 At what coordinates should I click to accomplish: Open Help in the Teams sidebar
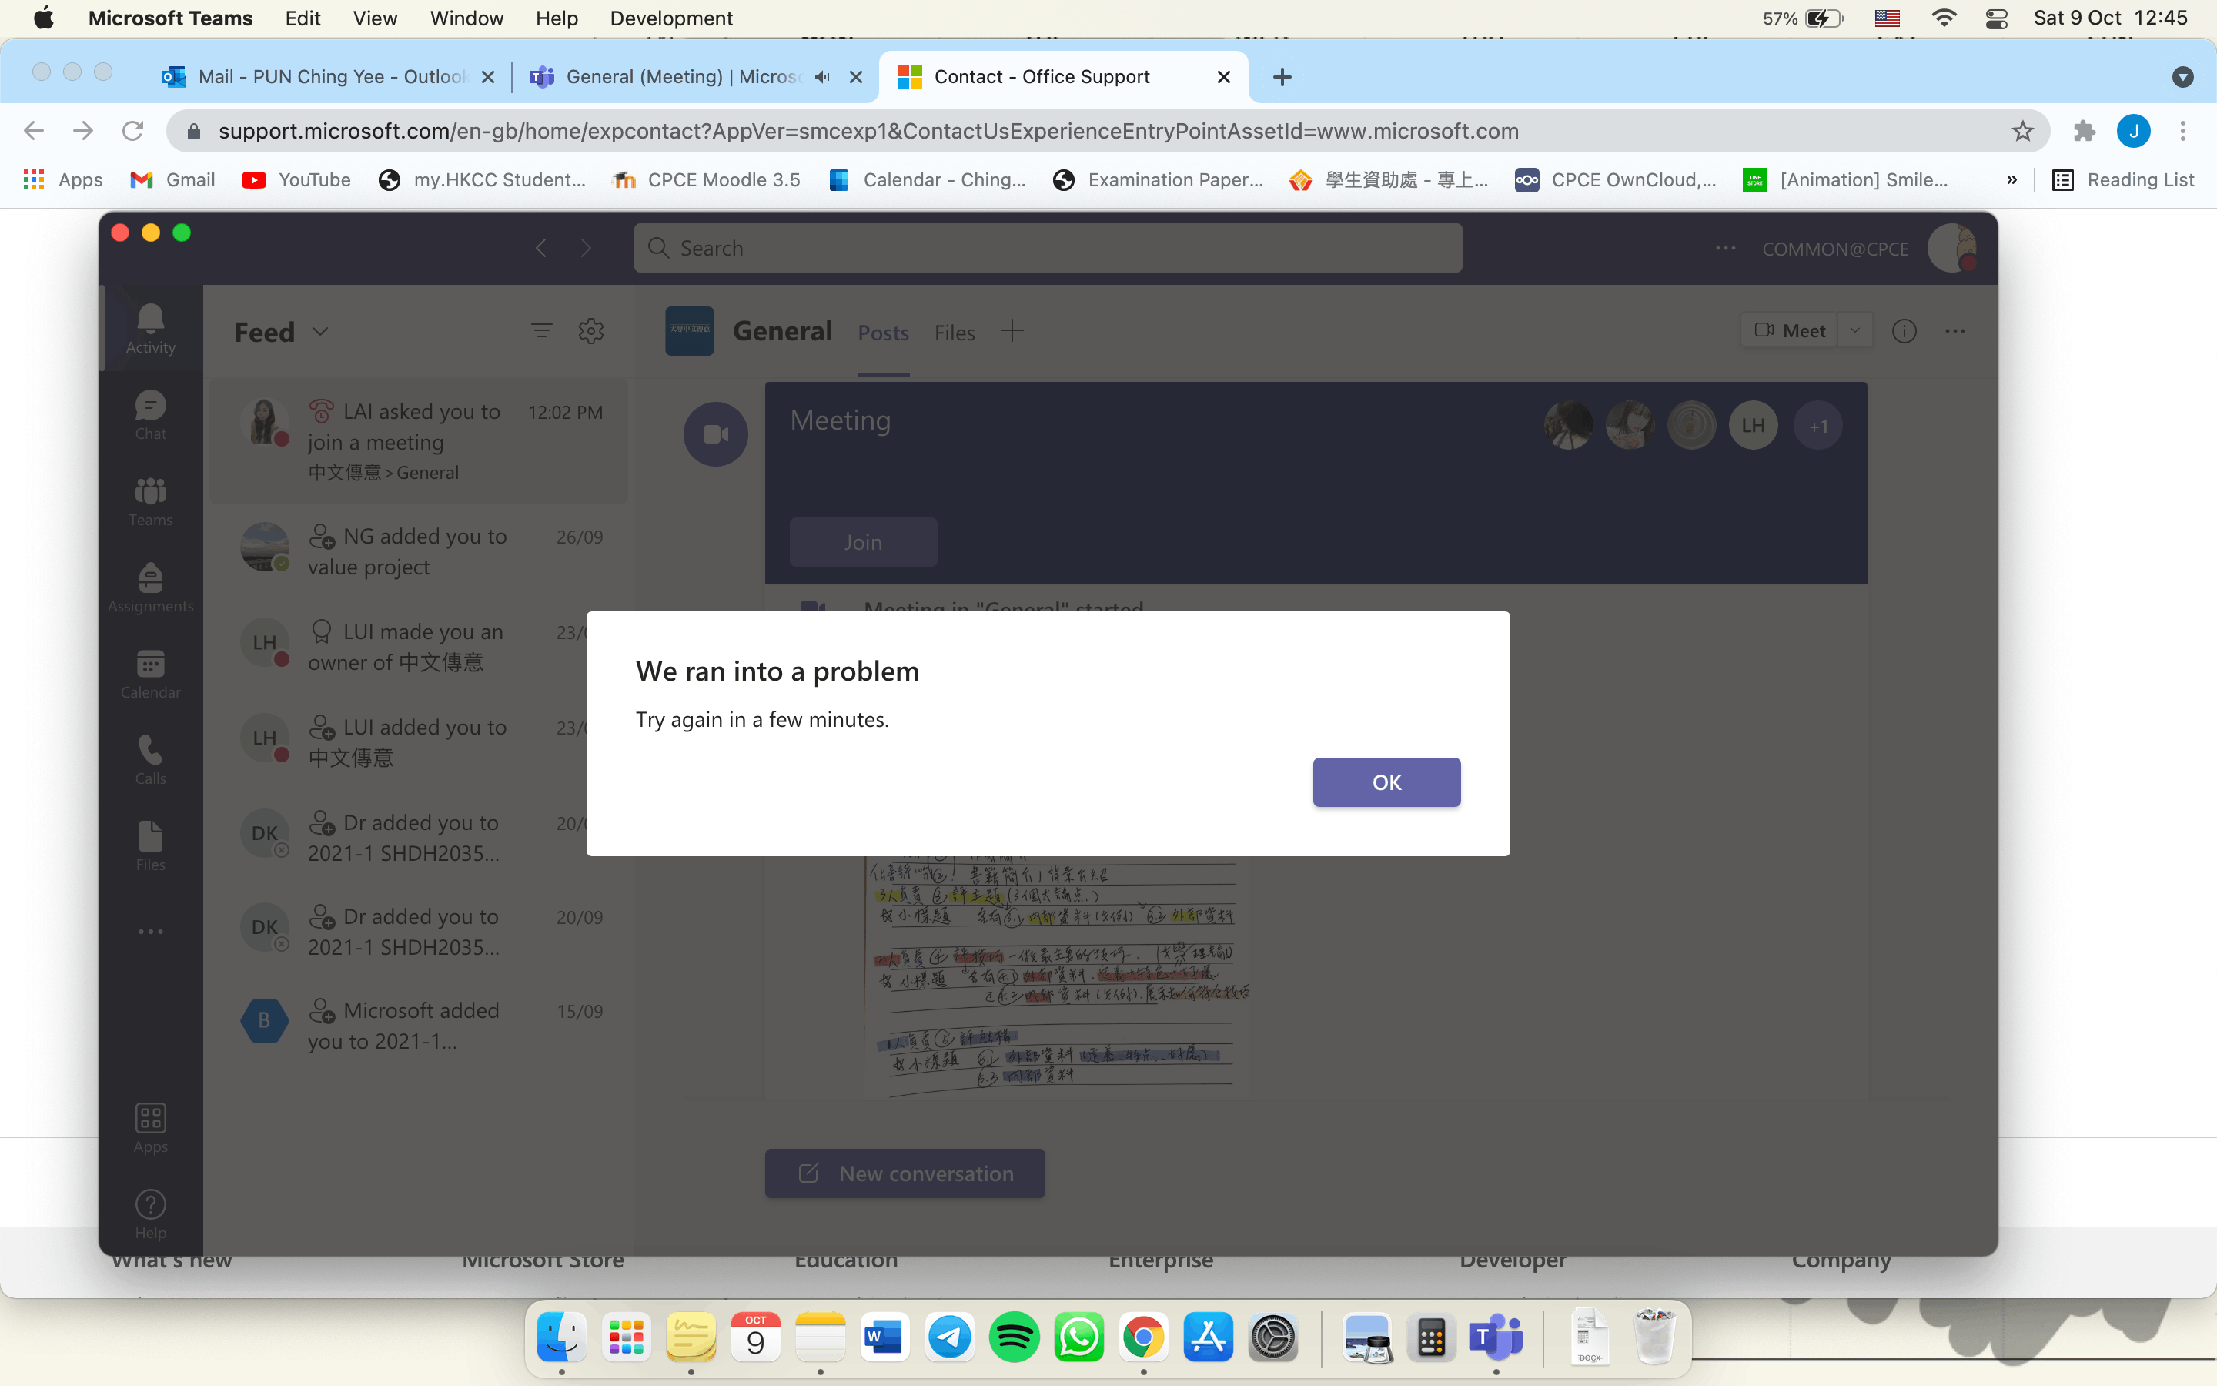tap(150, 1214)
